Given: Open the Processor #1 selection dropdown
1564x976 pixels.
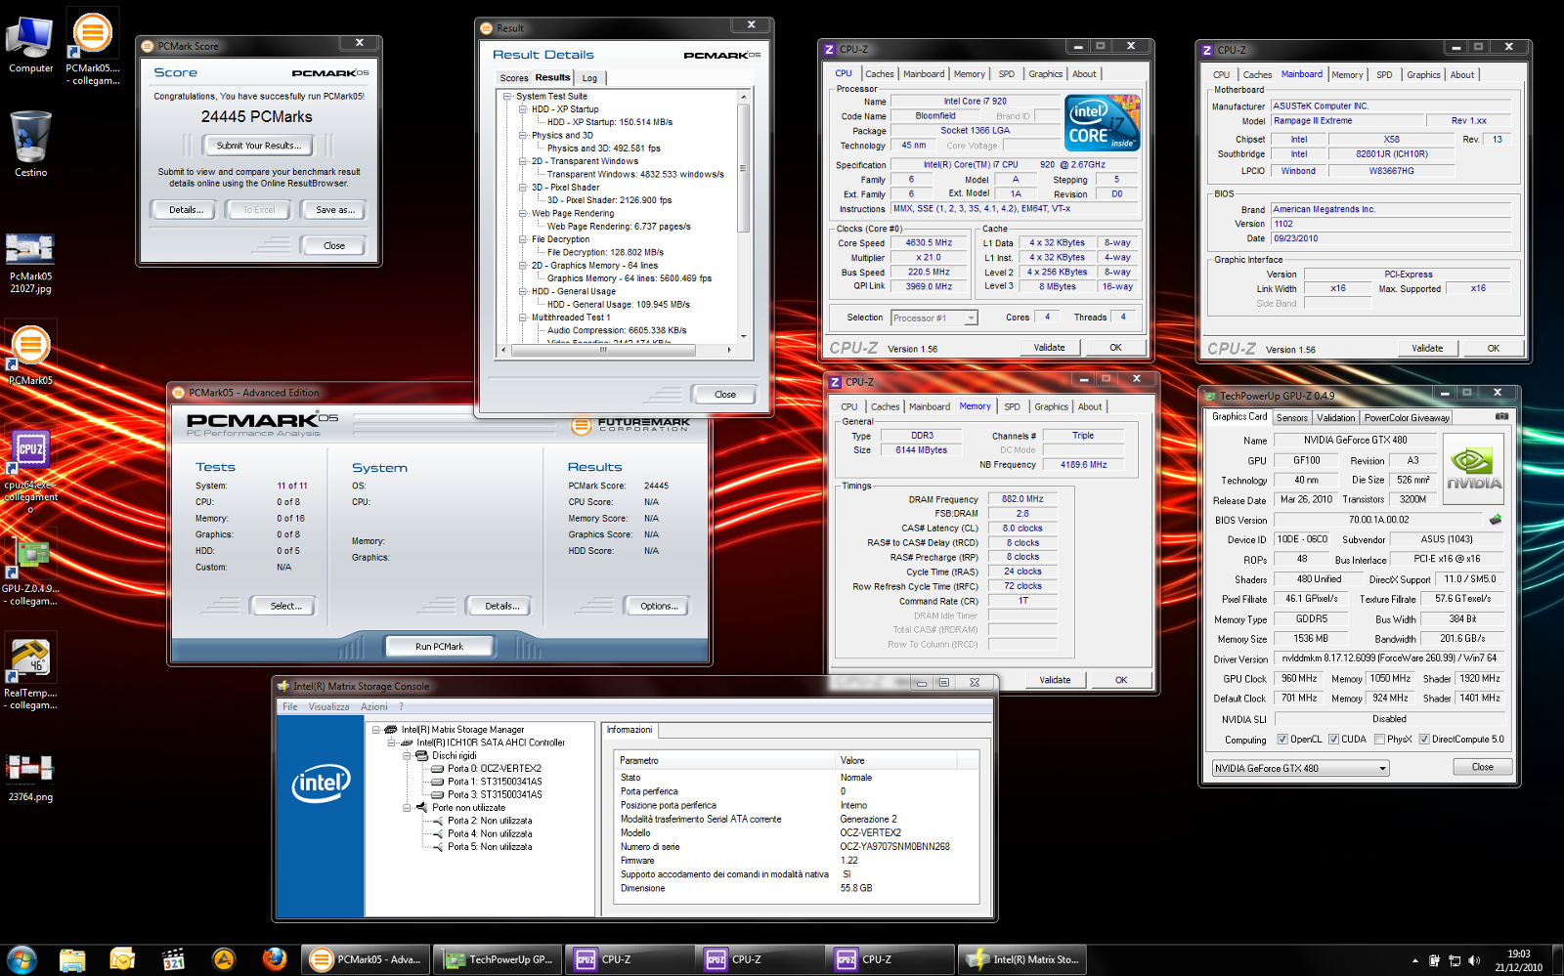Looking at the screenshot, I should pyautogui.click(x=934, y=318).
